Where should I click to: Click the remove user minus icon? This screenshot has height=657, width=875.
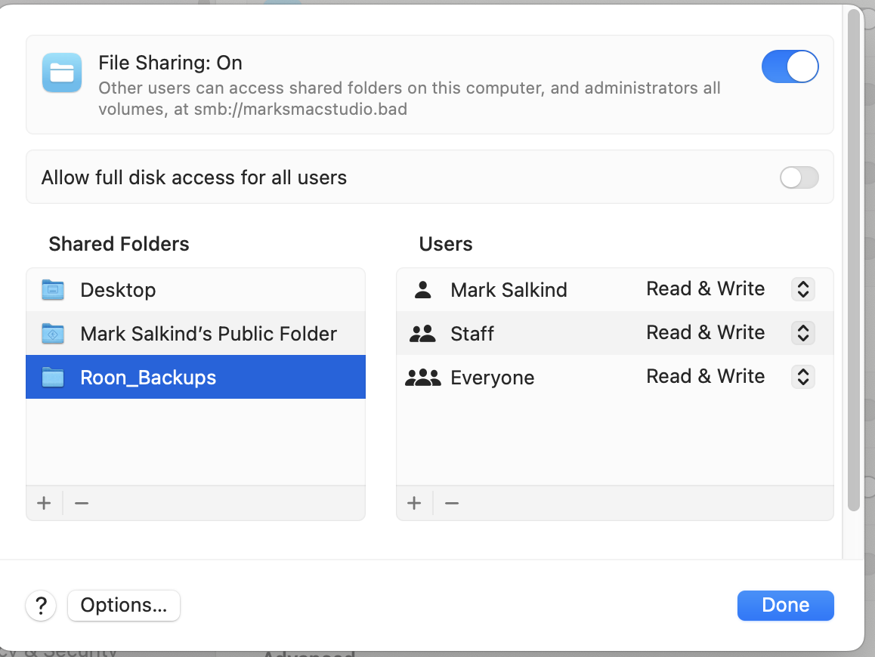(451, 503)
